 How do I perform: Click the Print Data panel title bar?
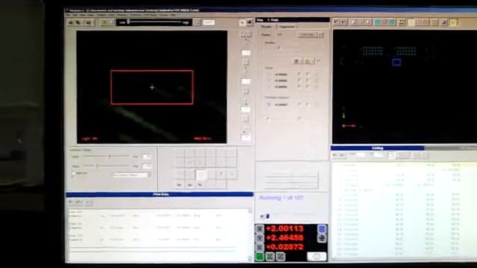pyautogui.click(x=159, y=194)
